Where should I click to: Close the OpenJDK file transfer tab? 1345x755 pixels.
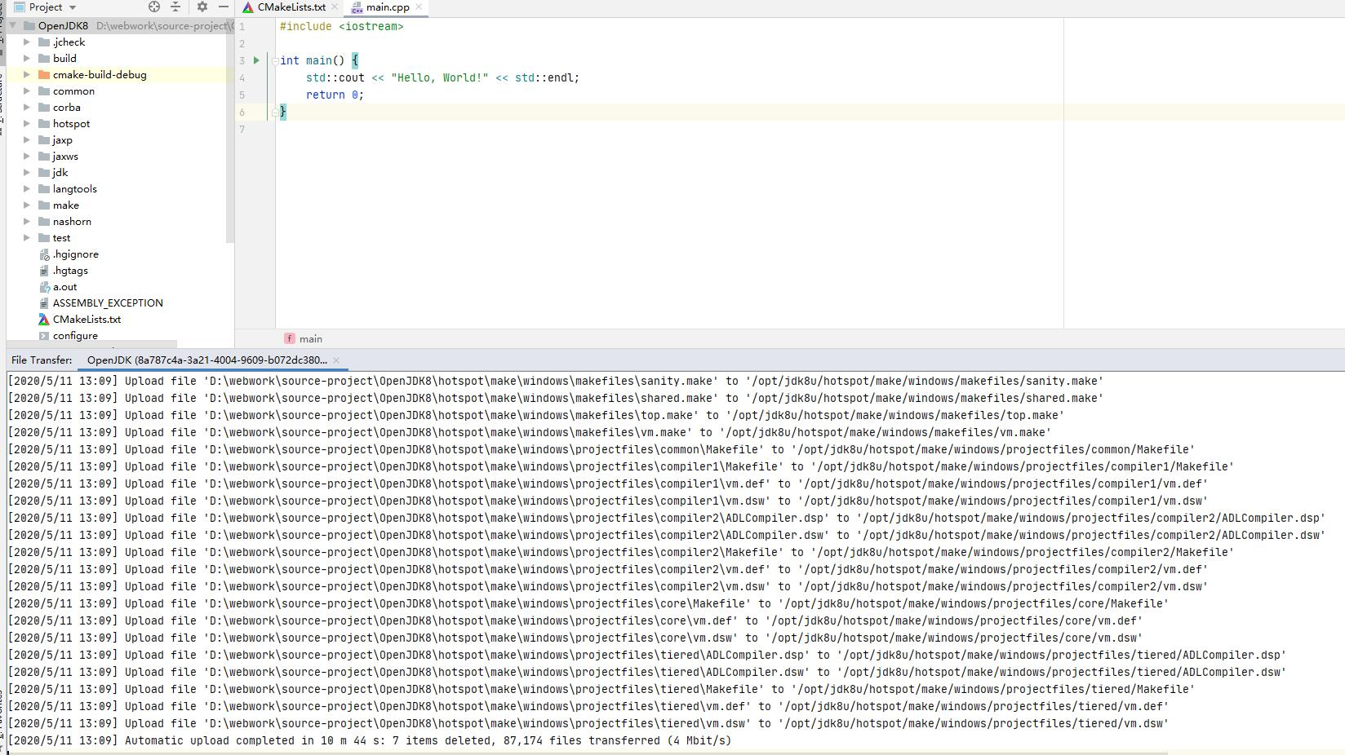pos(335,360)
